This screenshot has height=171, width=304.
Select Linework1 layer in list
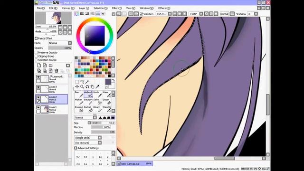tap(52, 79)
